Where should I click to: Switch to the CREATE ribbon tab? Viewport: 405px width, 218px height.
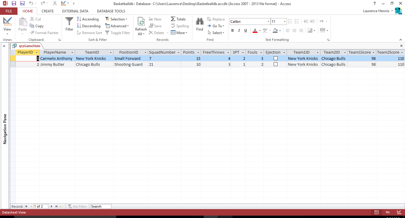pos(47,11)
